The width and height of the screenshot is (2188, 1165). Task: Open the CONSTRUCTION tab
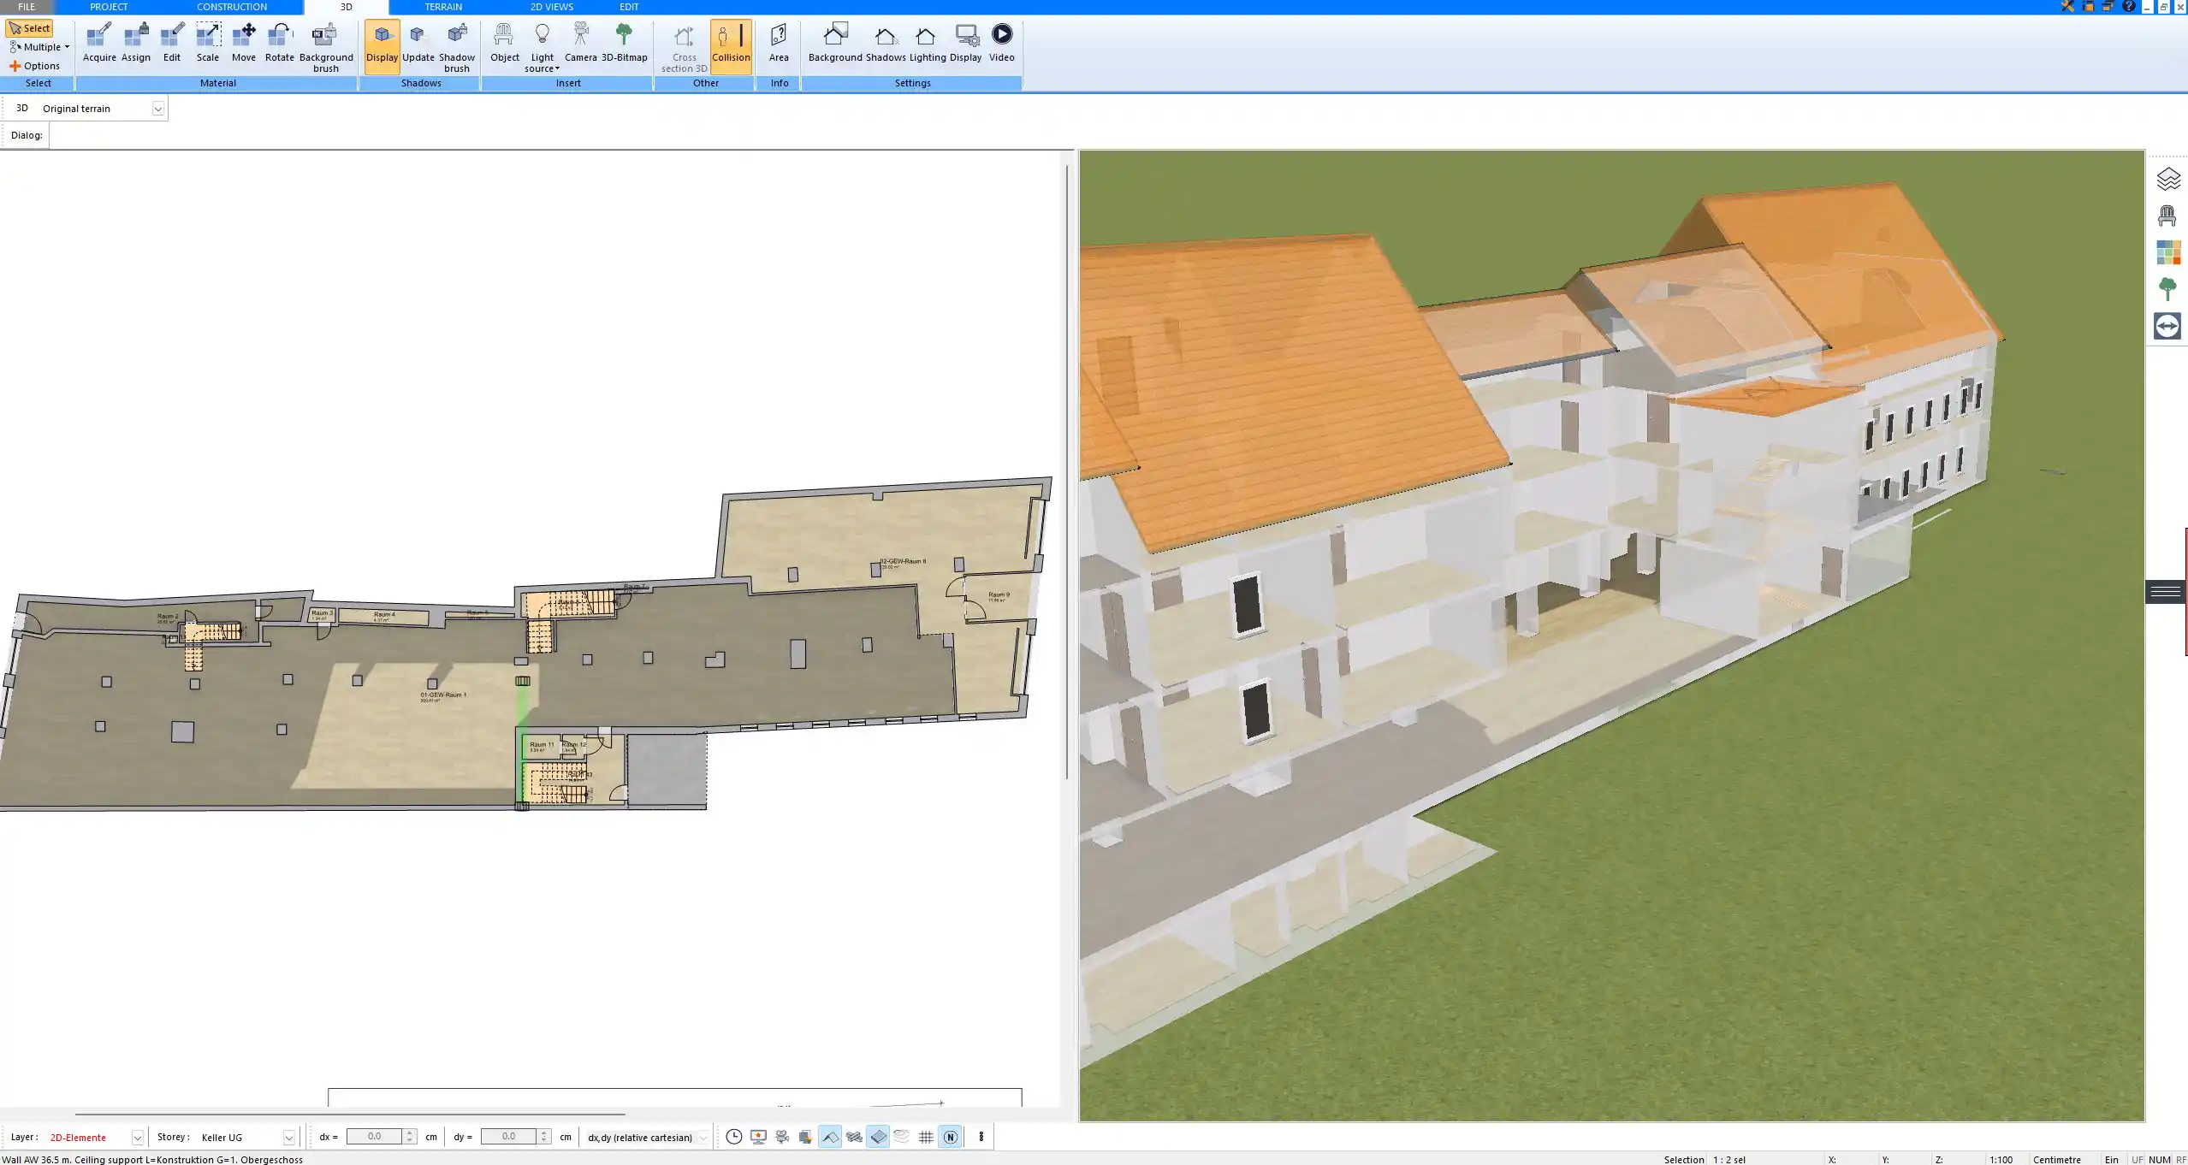pos(231,6)
